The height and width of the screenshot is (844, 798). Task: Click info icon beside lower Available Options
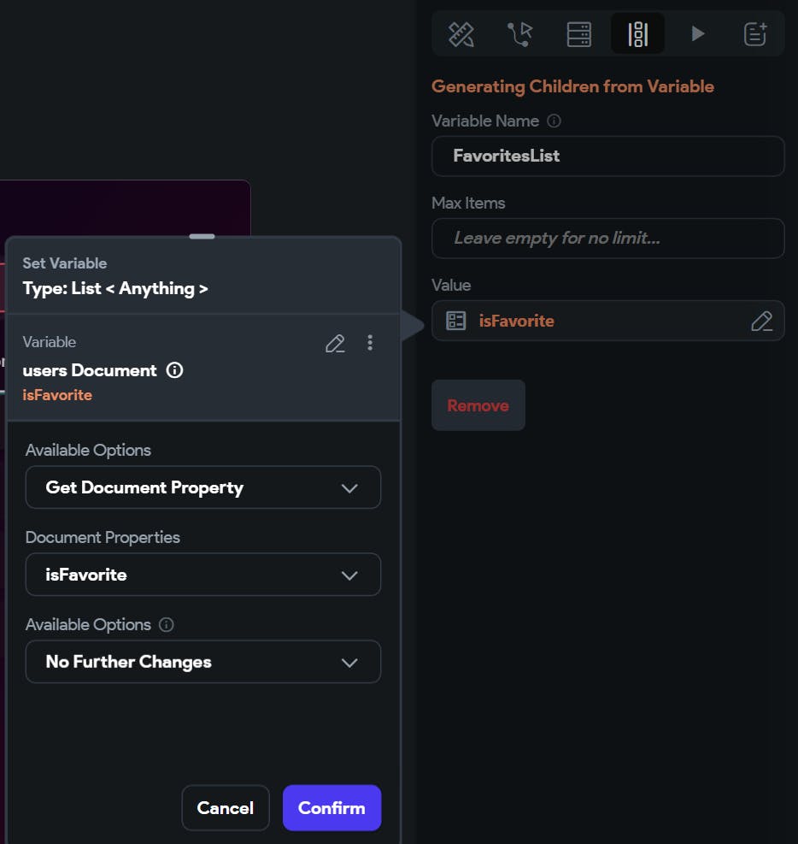(x=167, y=625)
